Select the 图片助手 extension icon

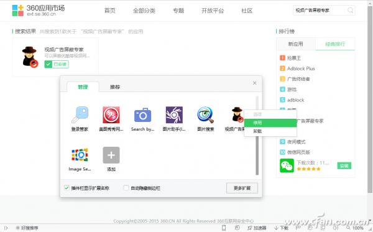pos(174,115)
